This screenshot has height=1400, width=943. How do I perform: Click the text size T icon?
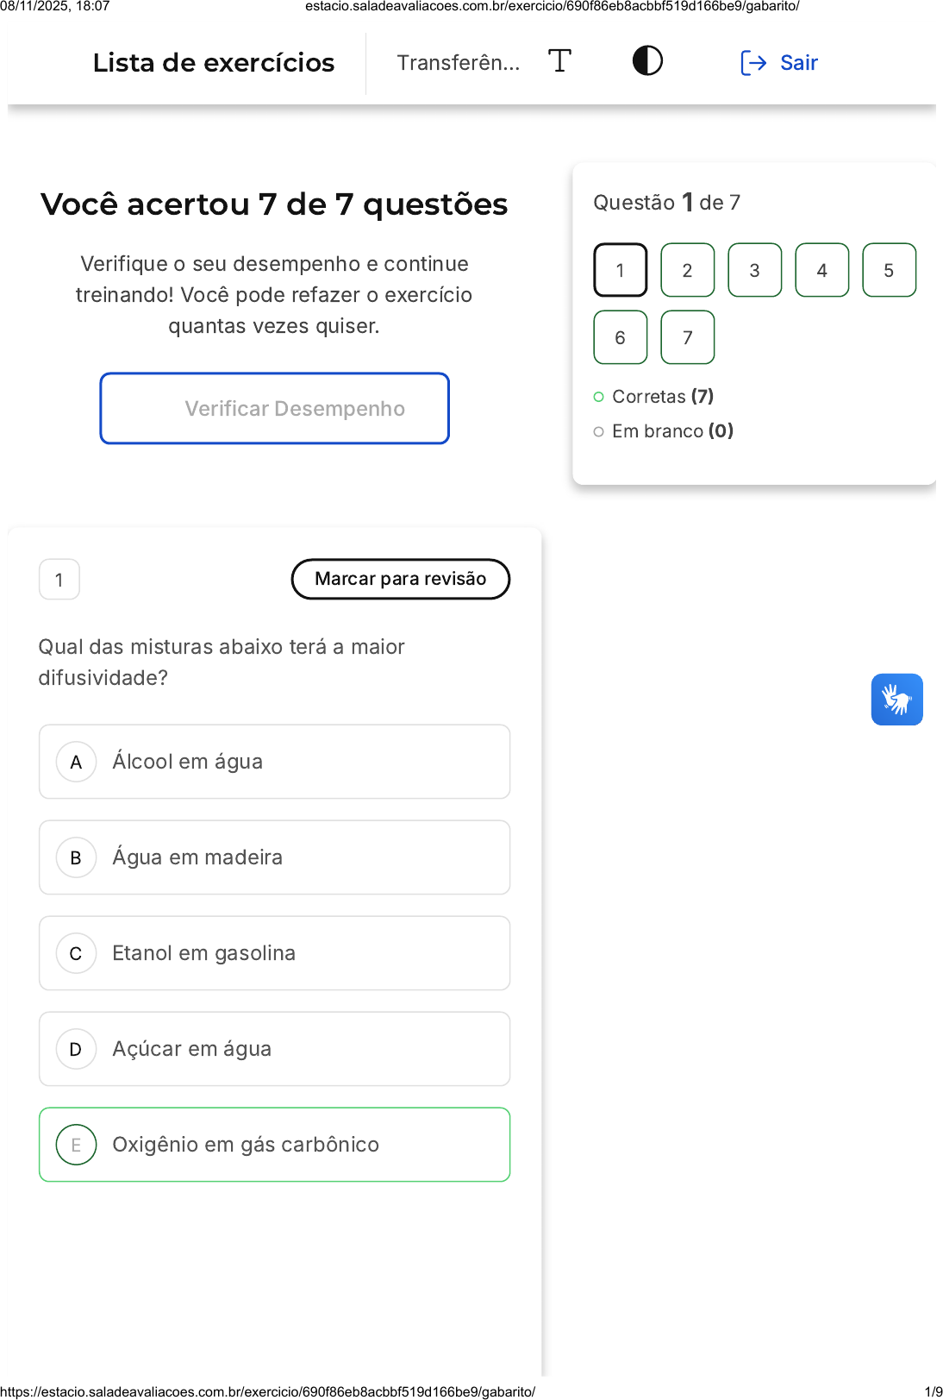coord(559,61)
